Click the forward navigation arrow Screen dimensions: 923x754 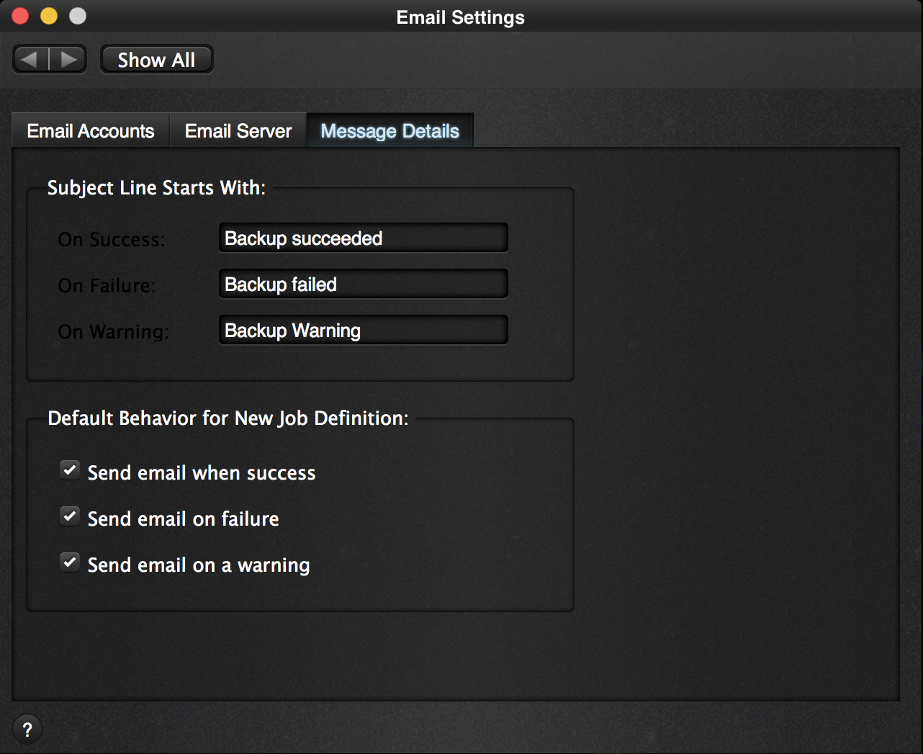pos(68,60)
